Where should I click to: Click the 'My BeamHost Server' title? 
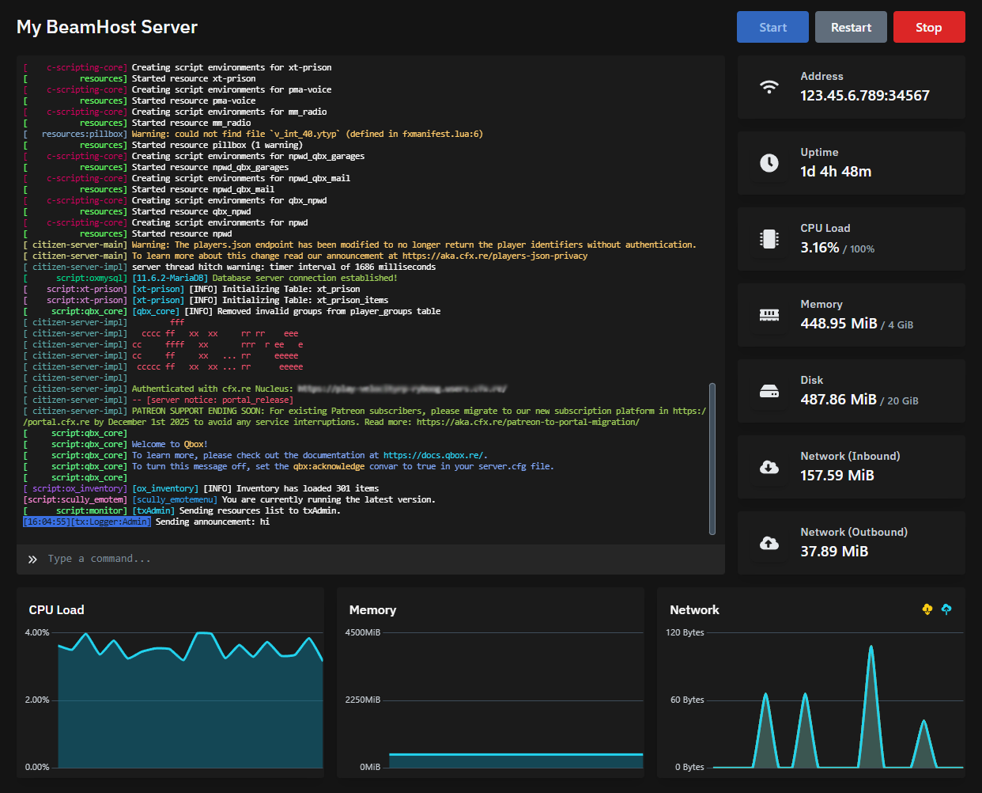[107, 27]
